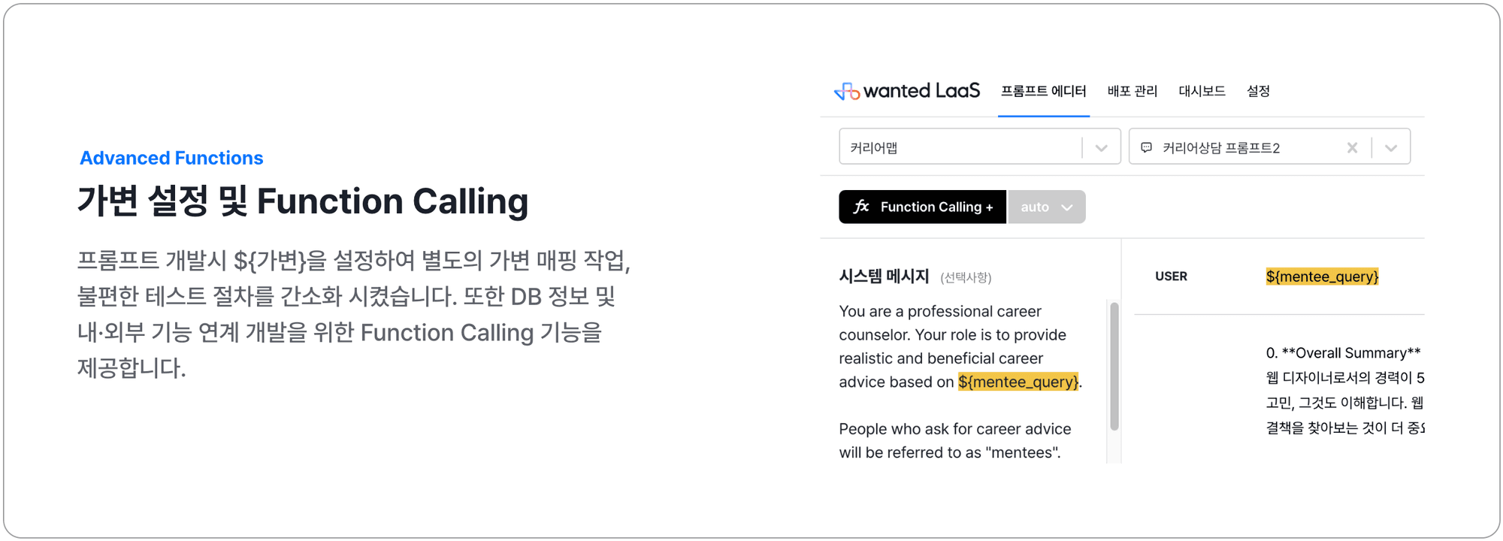The width and height of the screenshot is (1503, 541).
Task: Click ${mentee_query} variable in the system message
Action: (1018, 382)
